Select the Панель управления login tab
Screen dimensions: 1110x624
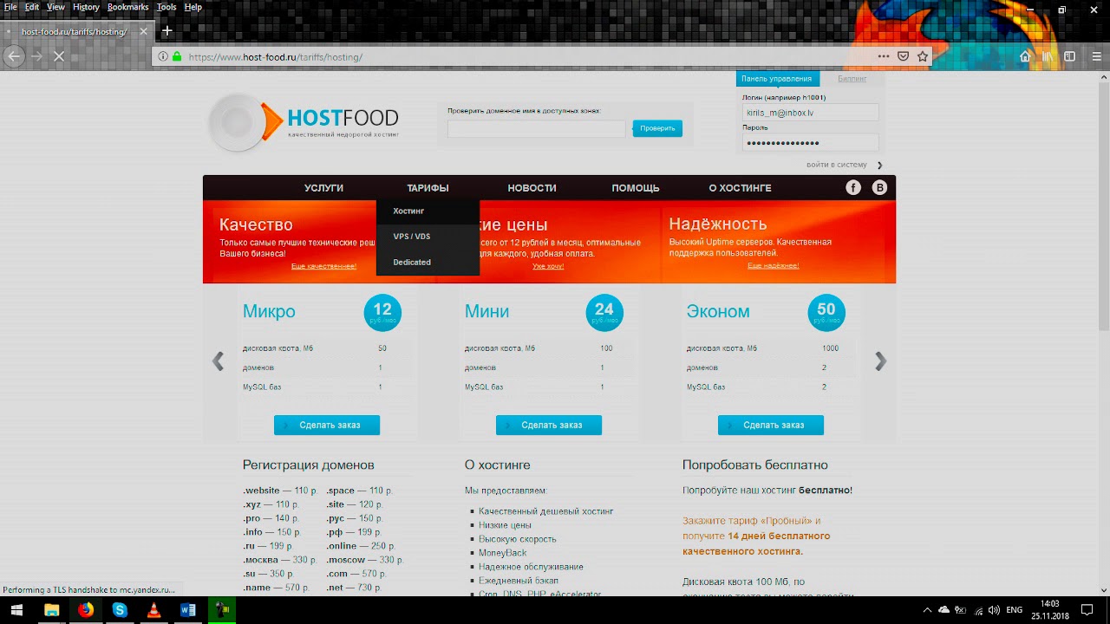[x=776, y=79]
